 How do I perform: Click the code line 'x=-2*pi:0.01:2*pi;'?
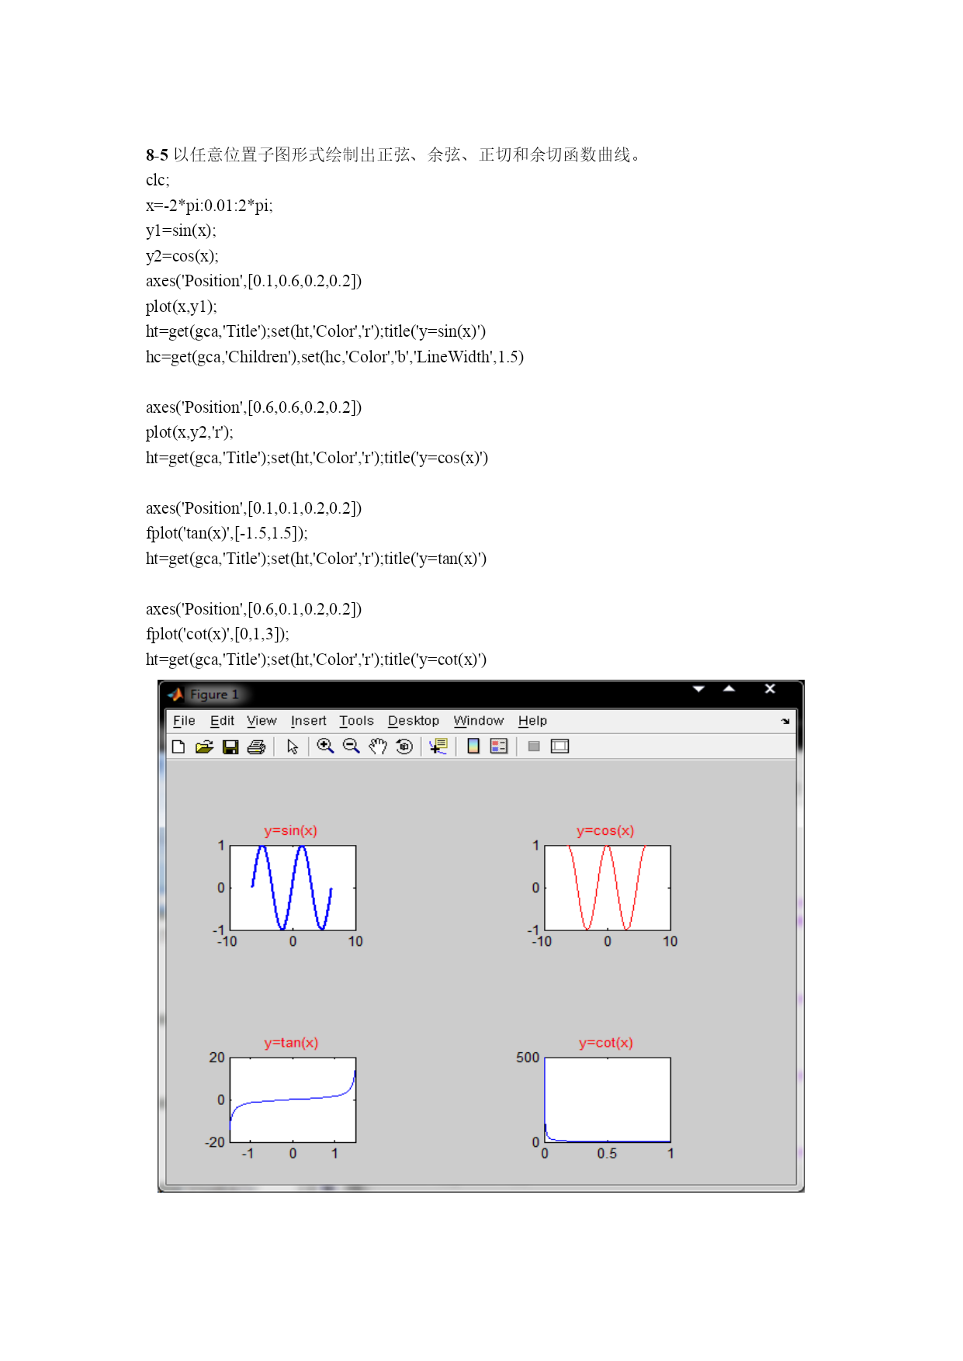click(x=210, y=206)
